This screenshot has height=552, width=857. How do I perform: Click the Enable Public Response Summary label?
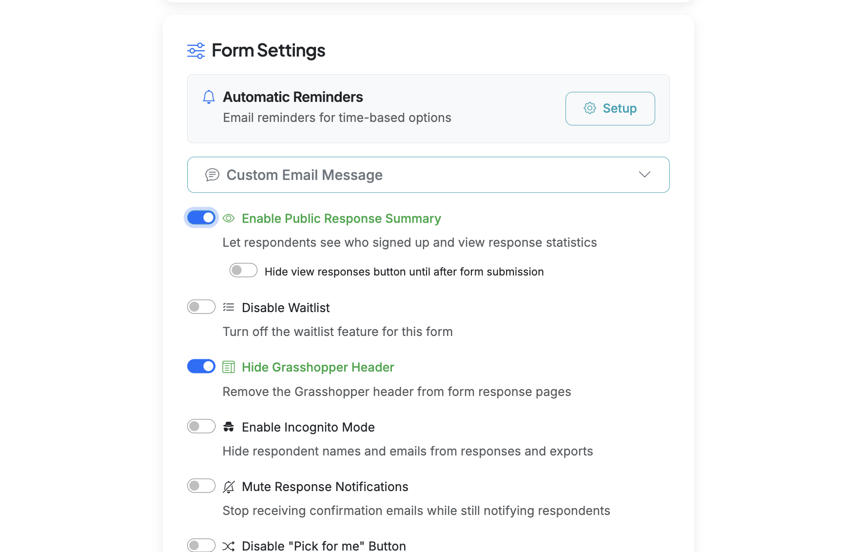[341, 218]
